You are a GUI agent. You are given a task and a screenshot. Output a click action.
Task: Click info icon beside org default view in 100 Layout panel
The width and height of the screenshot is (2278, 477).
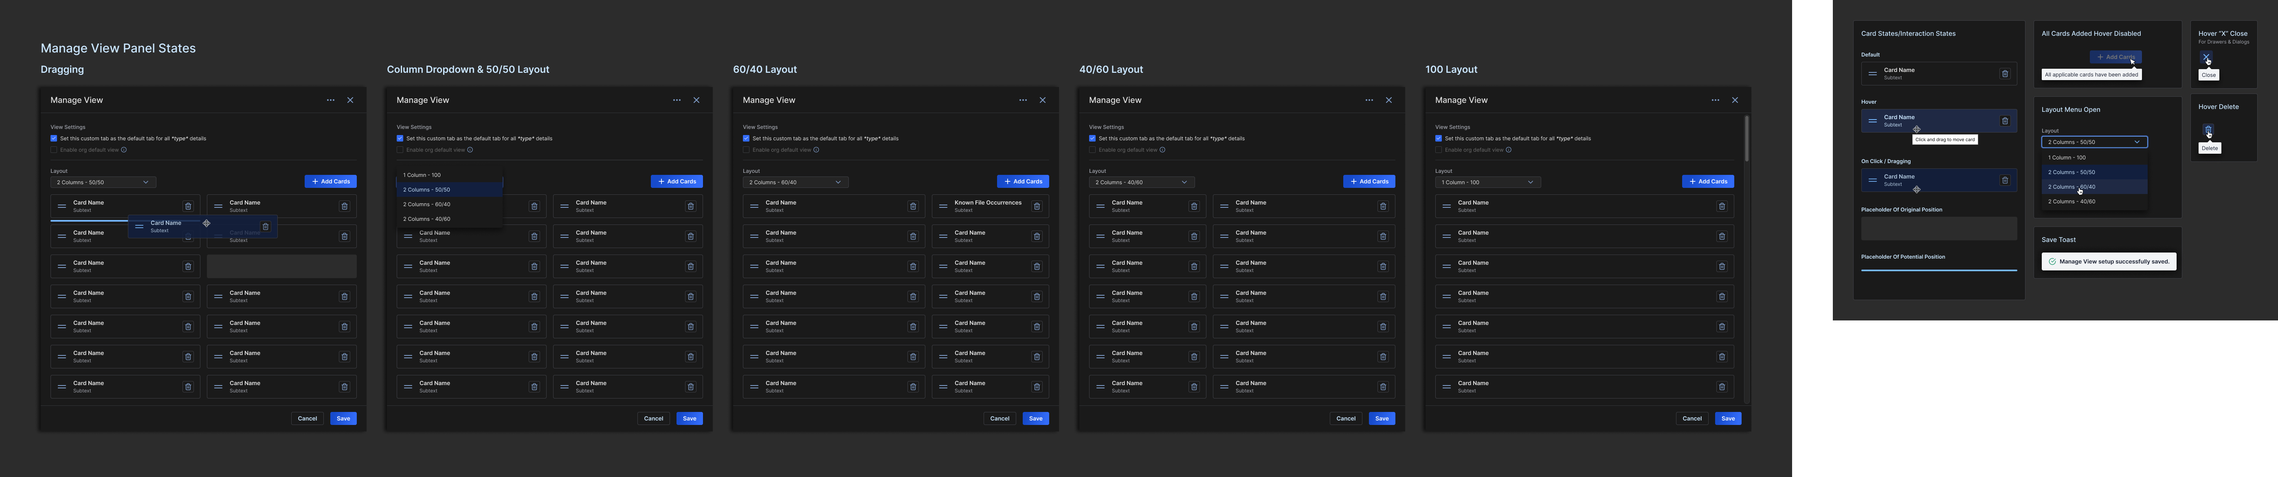[x=1509, y=149]
